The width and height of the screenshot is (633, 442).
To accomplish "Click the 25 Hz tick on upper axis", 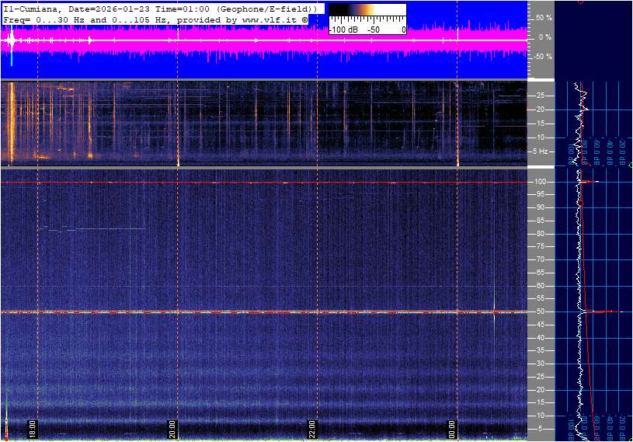I will coord(541,96).
